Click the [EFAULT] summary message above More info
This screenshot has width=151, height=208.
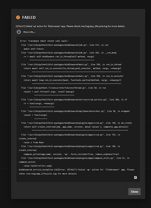pyautogui.click(x=70, y=26)
